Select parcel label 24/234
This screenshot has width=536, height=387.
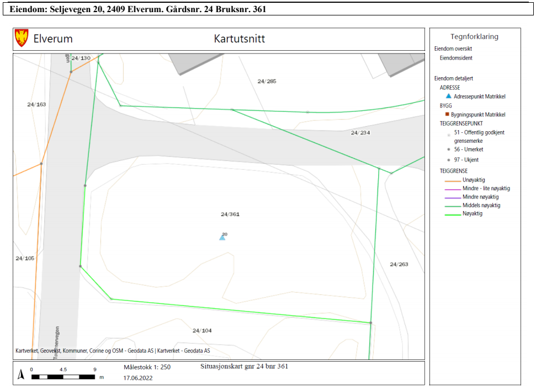tap(360, 133)
